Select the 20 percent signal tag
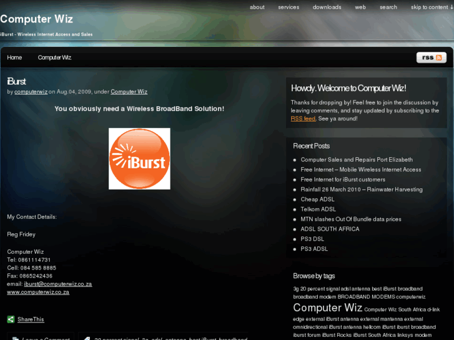The image size is (454, 340). coord(320,289)
